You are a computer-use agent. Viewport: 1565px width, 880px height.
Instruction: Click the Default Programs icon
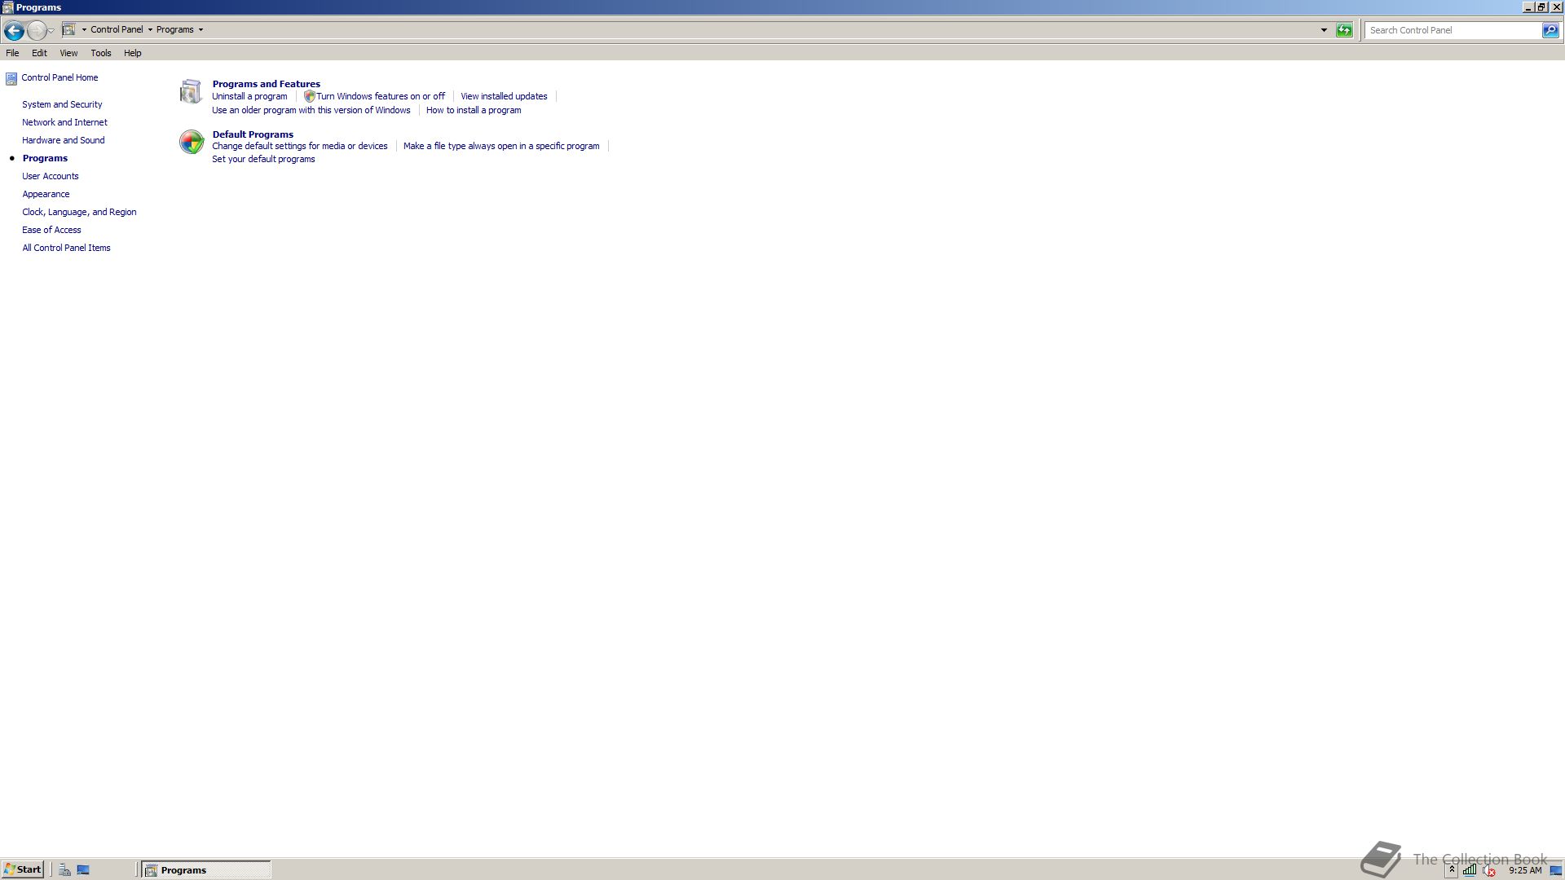tap(192, 142)
